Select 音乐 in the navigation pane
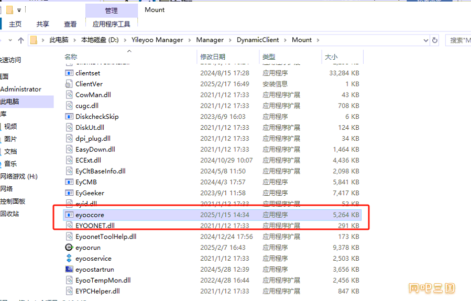 tap(10, 164)
